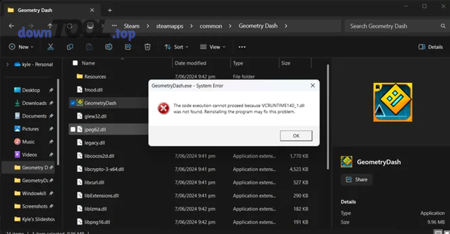The height and width of the screenshot is (234, 450).
Task: Click OK in the System Error dialog
Action: pyautogui.click(x=296, y=136)
